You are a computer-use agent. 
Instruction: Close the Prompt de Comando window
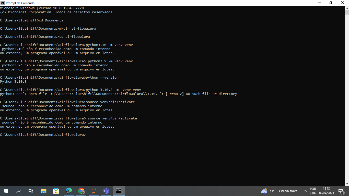pyautogui.click(x=343, y=3)
